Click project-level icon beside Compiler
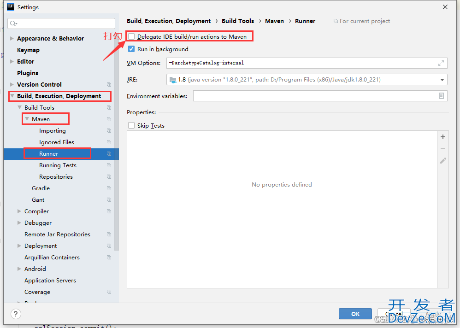 [x=109, y=211]
